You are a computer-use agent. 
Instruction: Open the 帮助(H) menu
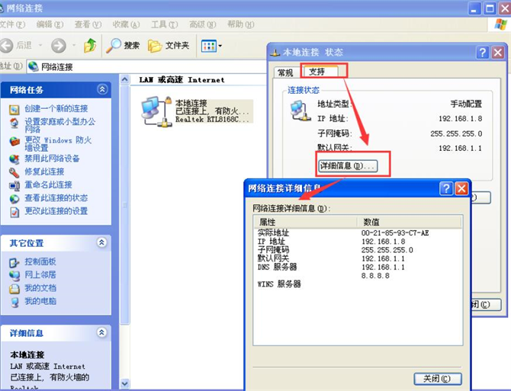tap(241, 24)
